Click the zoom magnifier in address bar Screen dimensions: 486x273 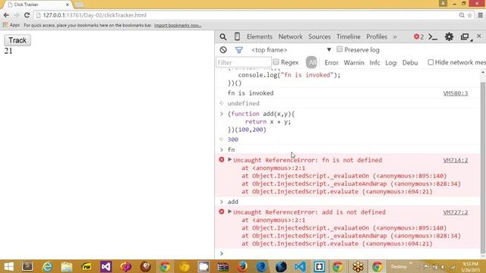point(462,15)
